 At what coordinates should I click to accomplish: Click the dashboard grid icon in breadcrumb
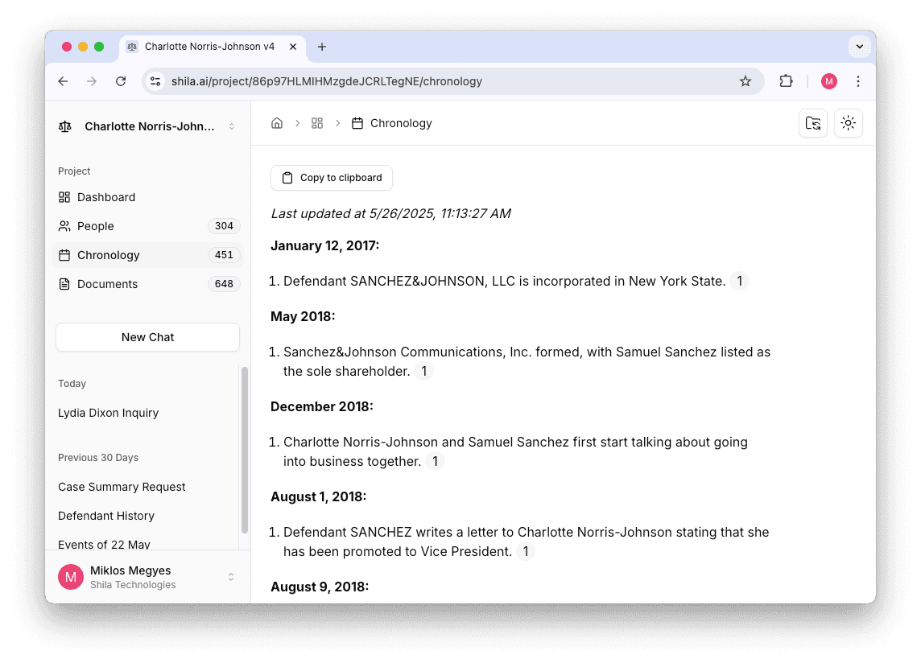[317, 123]
